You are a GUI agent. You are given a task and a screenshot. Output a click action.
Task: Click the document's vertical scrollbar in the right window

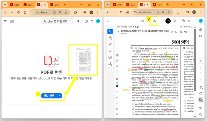pyautogui.click(x=195, y=60)
